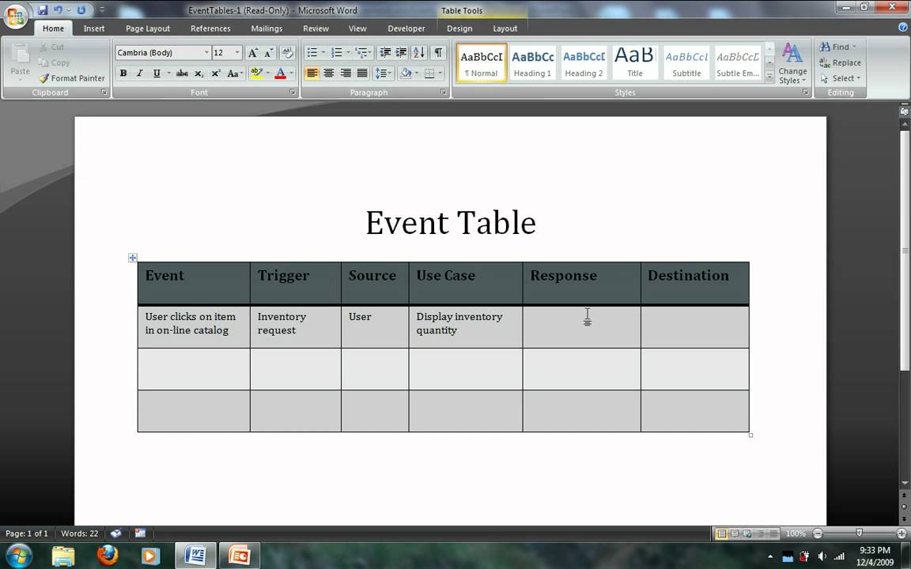Click the Replace button
The width and height of the screenshot is (911, 569).
coord(840,62)
